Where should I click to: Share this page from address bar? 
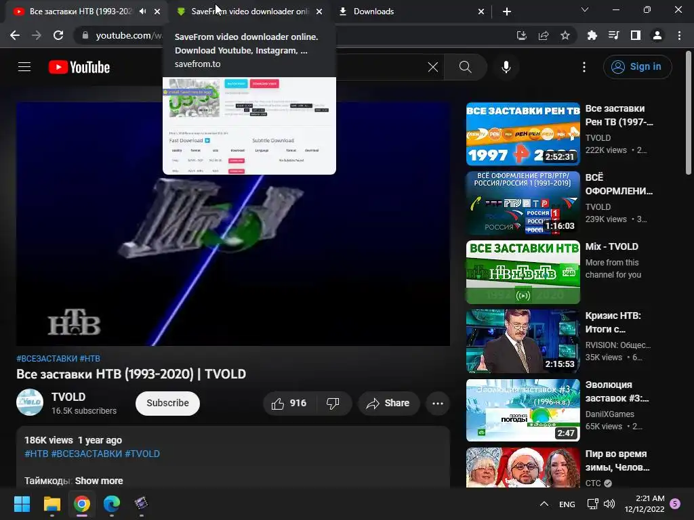point(544,35)
